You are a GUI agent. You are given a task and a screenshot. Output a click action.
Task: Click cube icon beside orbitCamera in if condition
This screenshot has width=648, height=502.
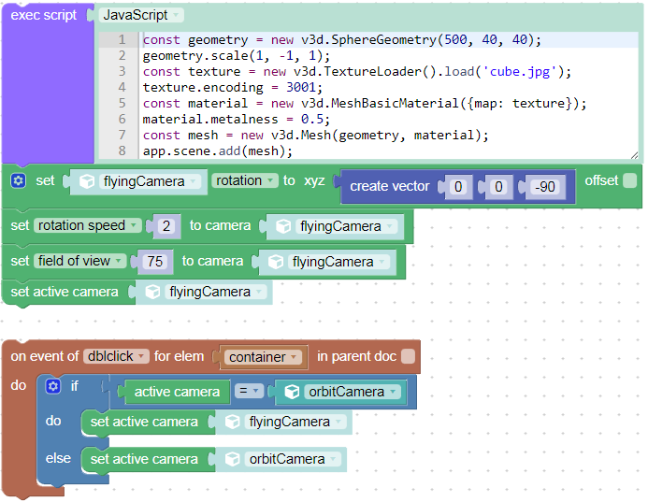[x=292, y=392]
